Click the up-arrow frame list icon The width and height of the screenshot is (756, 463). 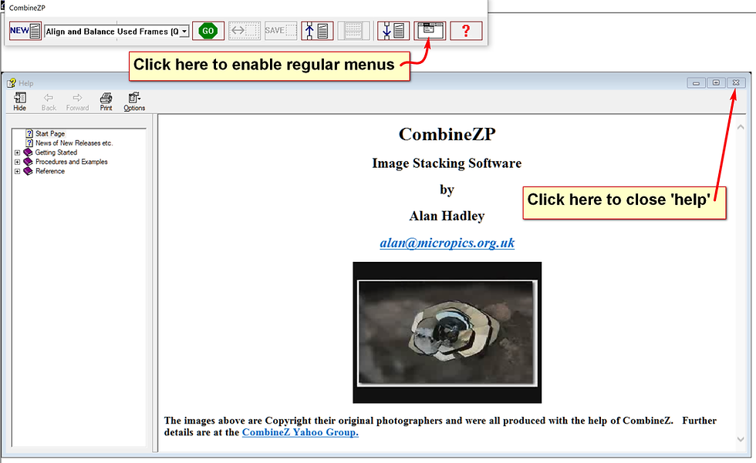[317, 31]
